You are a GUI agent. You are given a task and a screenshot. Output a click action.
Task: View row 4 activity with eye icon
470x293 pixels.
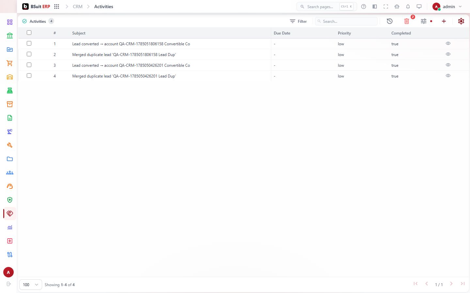pos(448,76)
